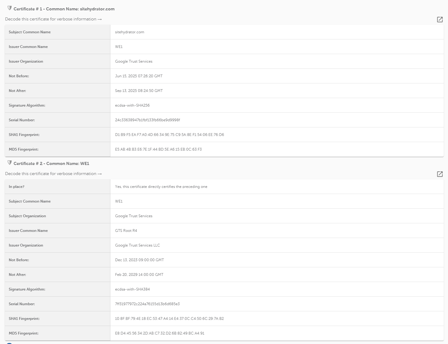Select Google Trust Services issuer organization value

pyautogui.click(x=134, y=61)
